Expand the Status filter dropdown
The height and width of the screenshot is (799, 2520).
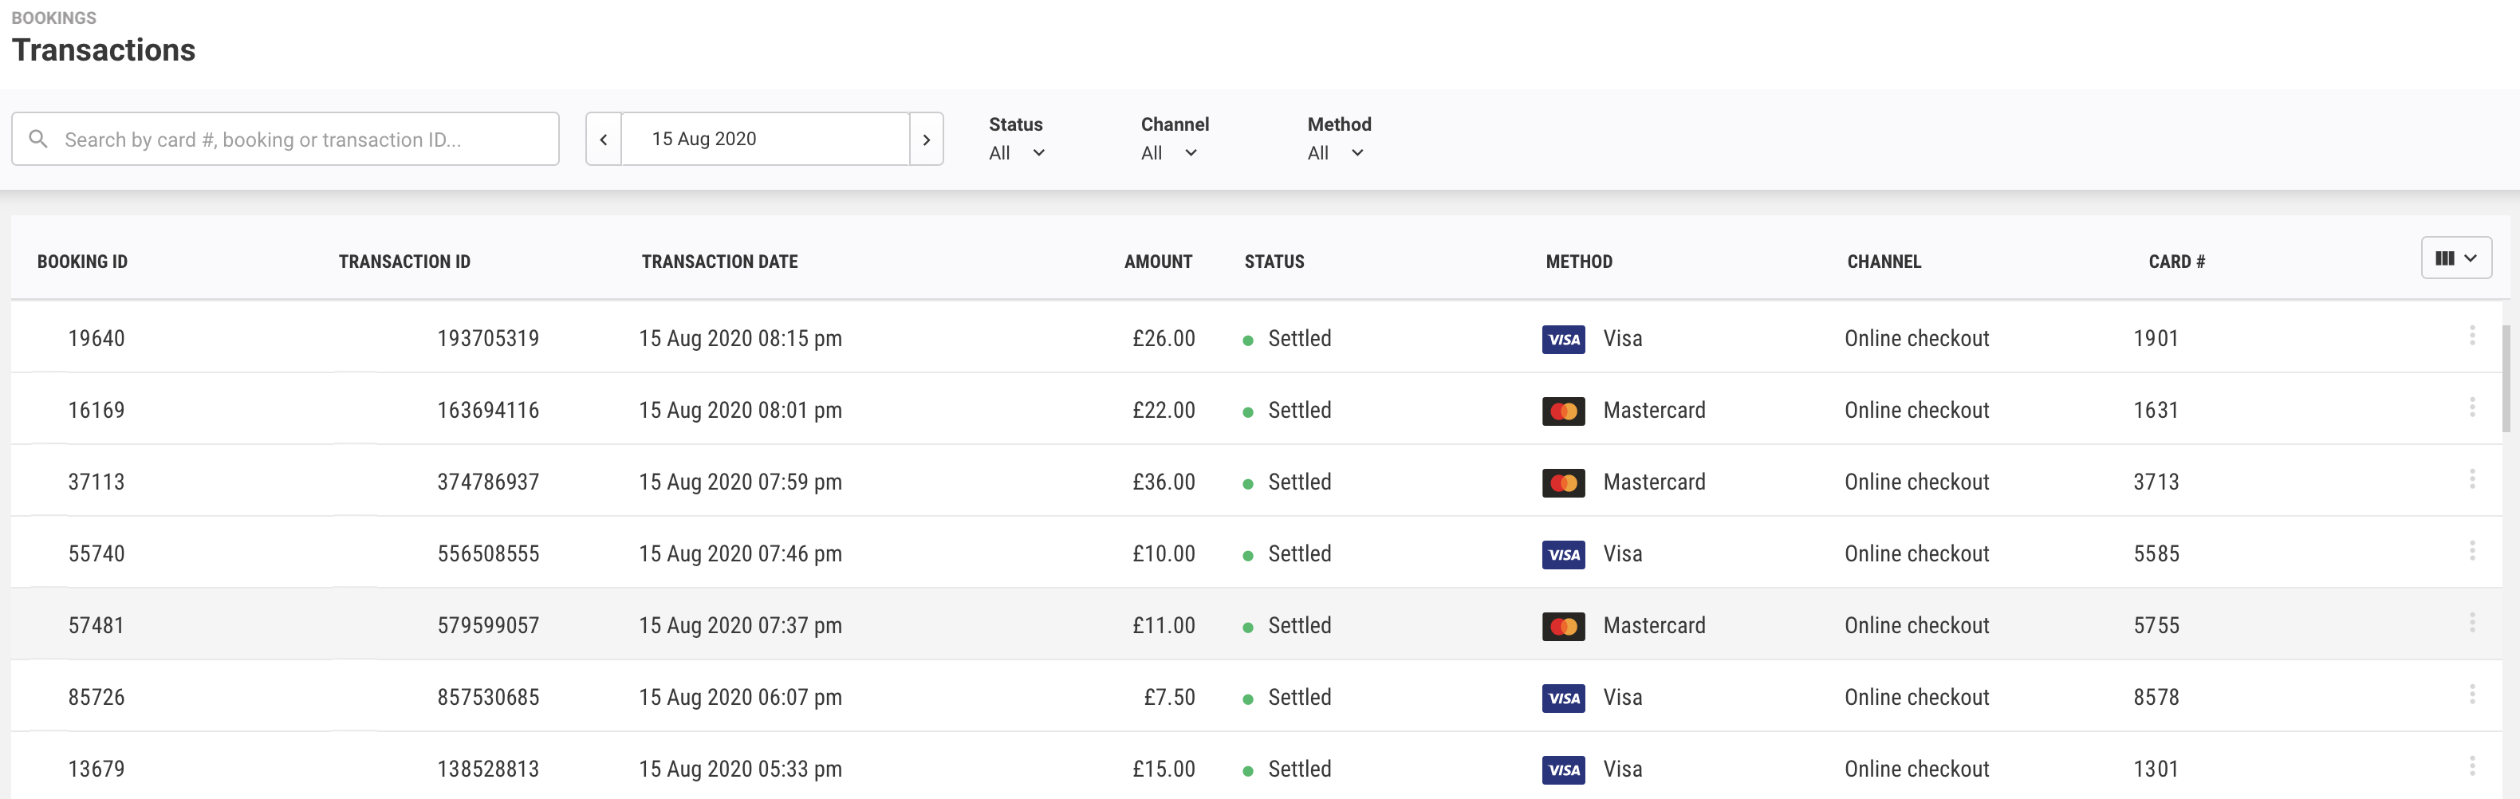pos(1017,152)
